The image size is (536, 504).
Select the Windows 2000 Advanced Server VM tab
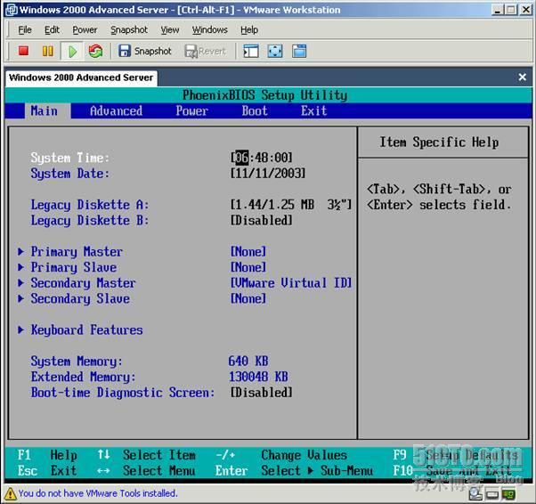pyautogui.click(x=81, y=77)
